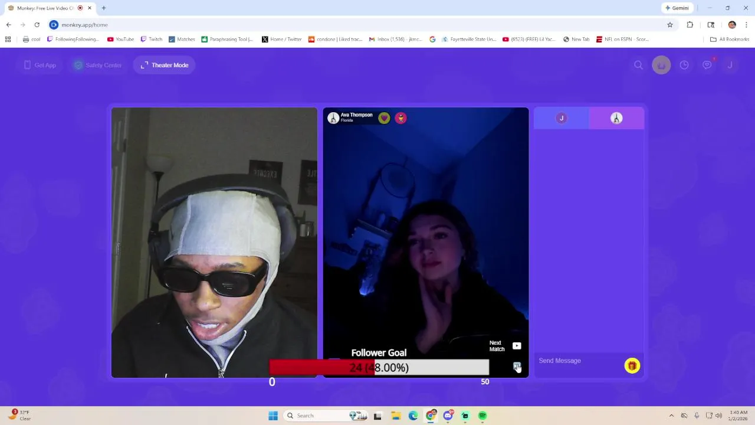This screenshot has height=425, width=755.
Task: Open the FollowingFollowing bookmark
Action: pos(73,40)
